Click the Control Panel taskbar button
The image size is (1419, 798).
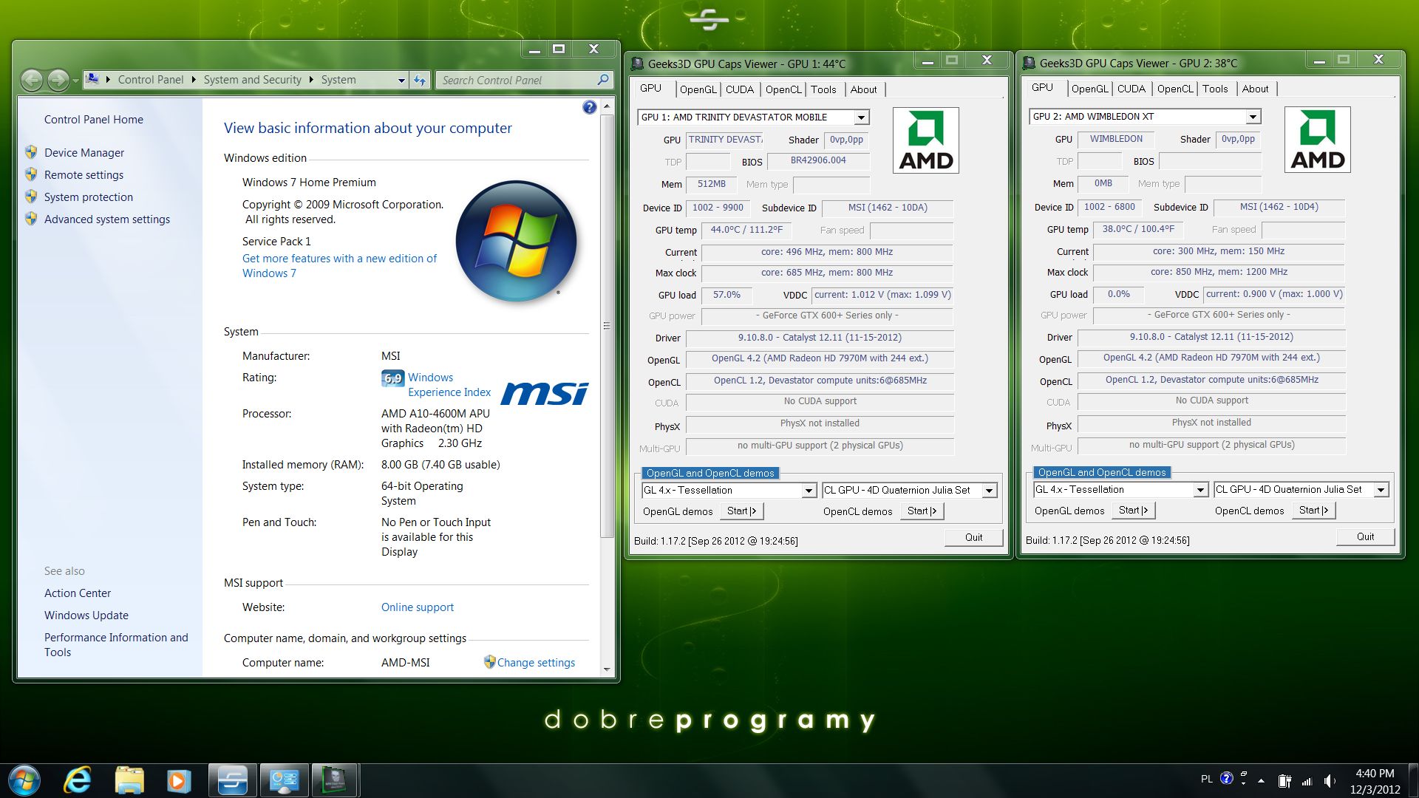pyautogui.click(x=284, y=780)
